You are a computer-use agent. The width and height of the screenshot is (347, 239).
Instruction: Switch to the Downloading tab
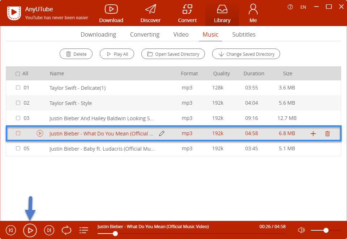coord(98,35)
